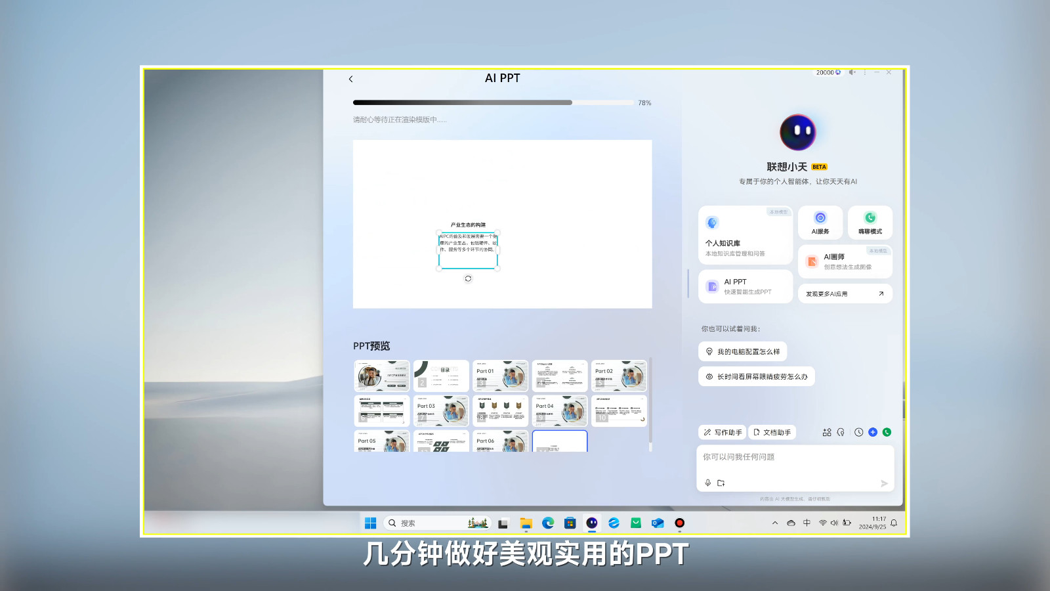Click the lightbulb head ideas icon
The image size is (1050, 591).
pyautogui.click(x=841, y=432)
